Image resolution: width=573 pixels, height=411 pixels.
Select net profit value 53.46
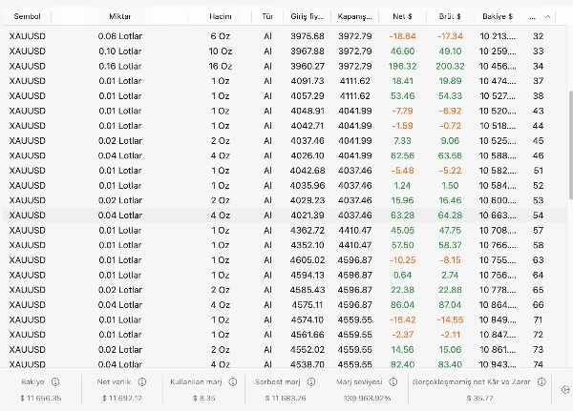tap(402, 96)
